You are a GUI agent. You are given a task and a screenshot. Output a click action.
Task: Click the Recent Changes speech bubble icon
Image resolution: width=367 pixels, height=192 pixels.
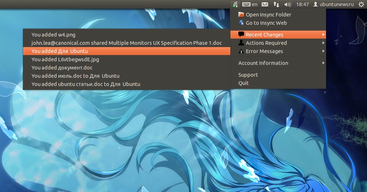pos(241,34)
